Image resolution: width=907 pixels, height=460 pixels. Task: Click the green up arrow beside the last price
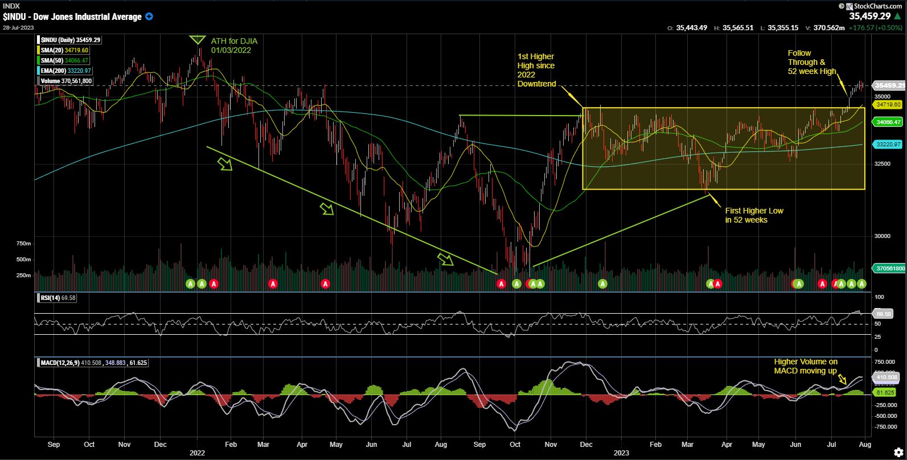coord(897,17)
